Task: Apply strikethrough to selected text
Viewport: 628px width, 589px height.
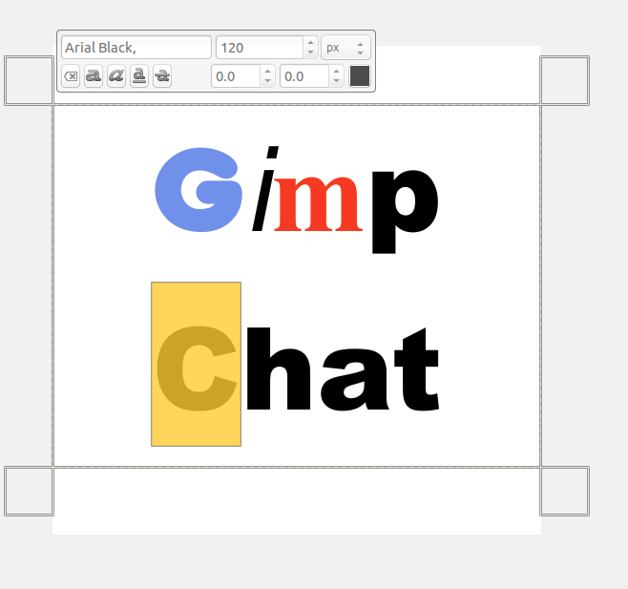Action: [162, 76]
